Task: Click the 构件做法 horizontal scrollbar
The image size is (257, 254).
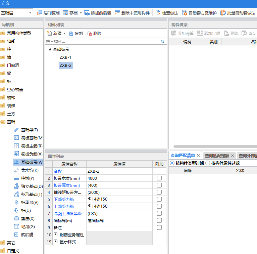Action: click(215, 146)
